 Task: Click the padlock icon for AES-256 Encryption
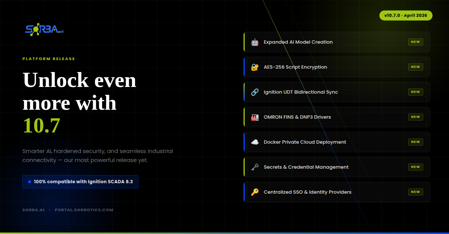pyautogui.click(x=255, y=67)
